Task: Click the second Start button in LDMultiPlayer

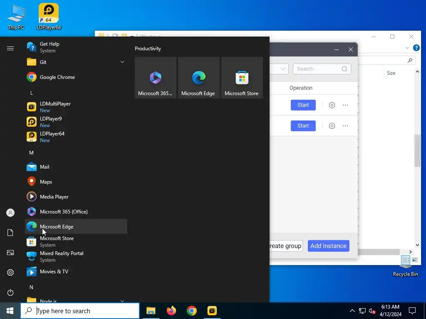Action: click(x=303, y=125)
